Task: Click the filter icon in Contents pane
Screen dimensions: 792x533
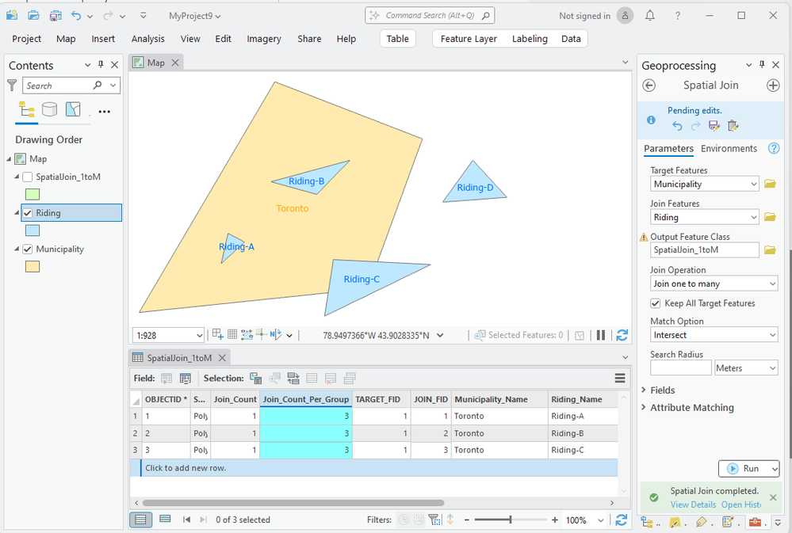Action: click(12, 86)
